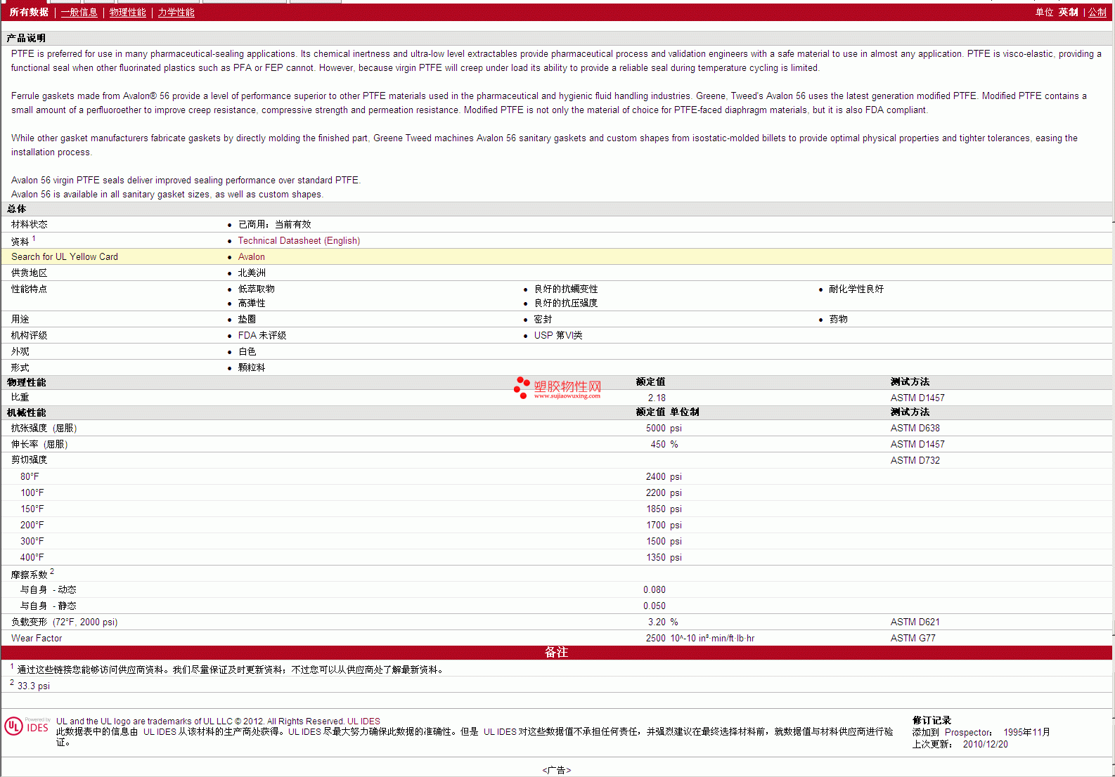Click the ASTM D638 test method

tap(915, 428)
